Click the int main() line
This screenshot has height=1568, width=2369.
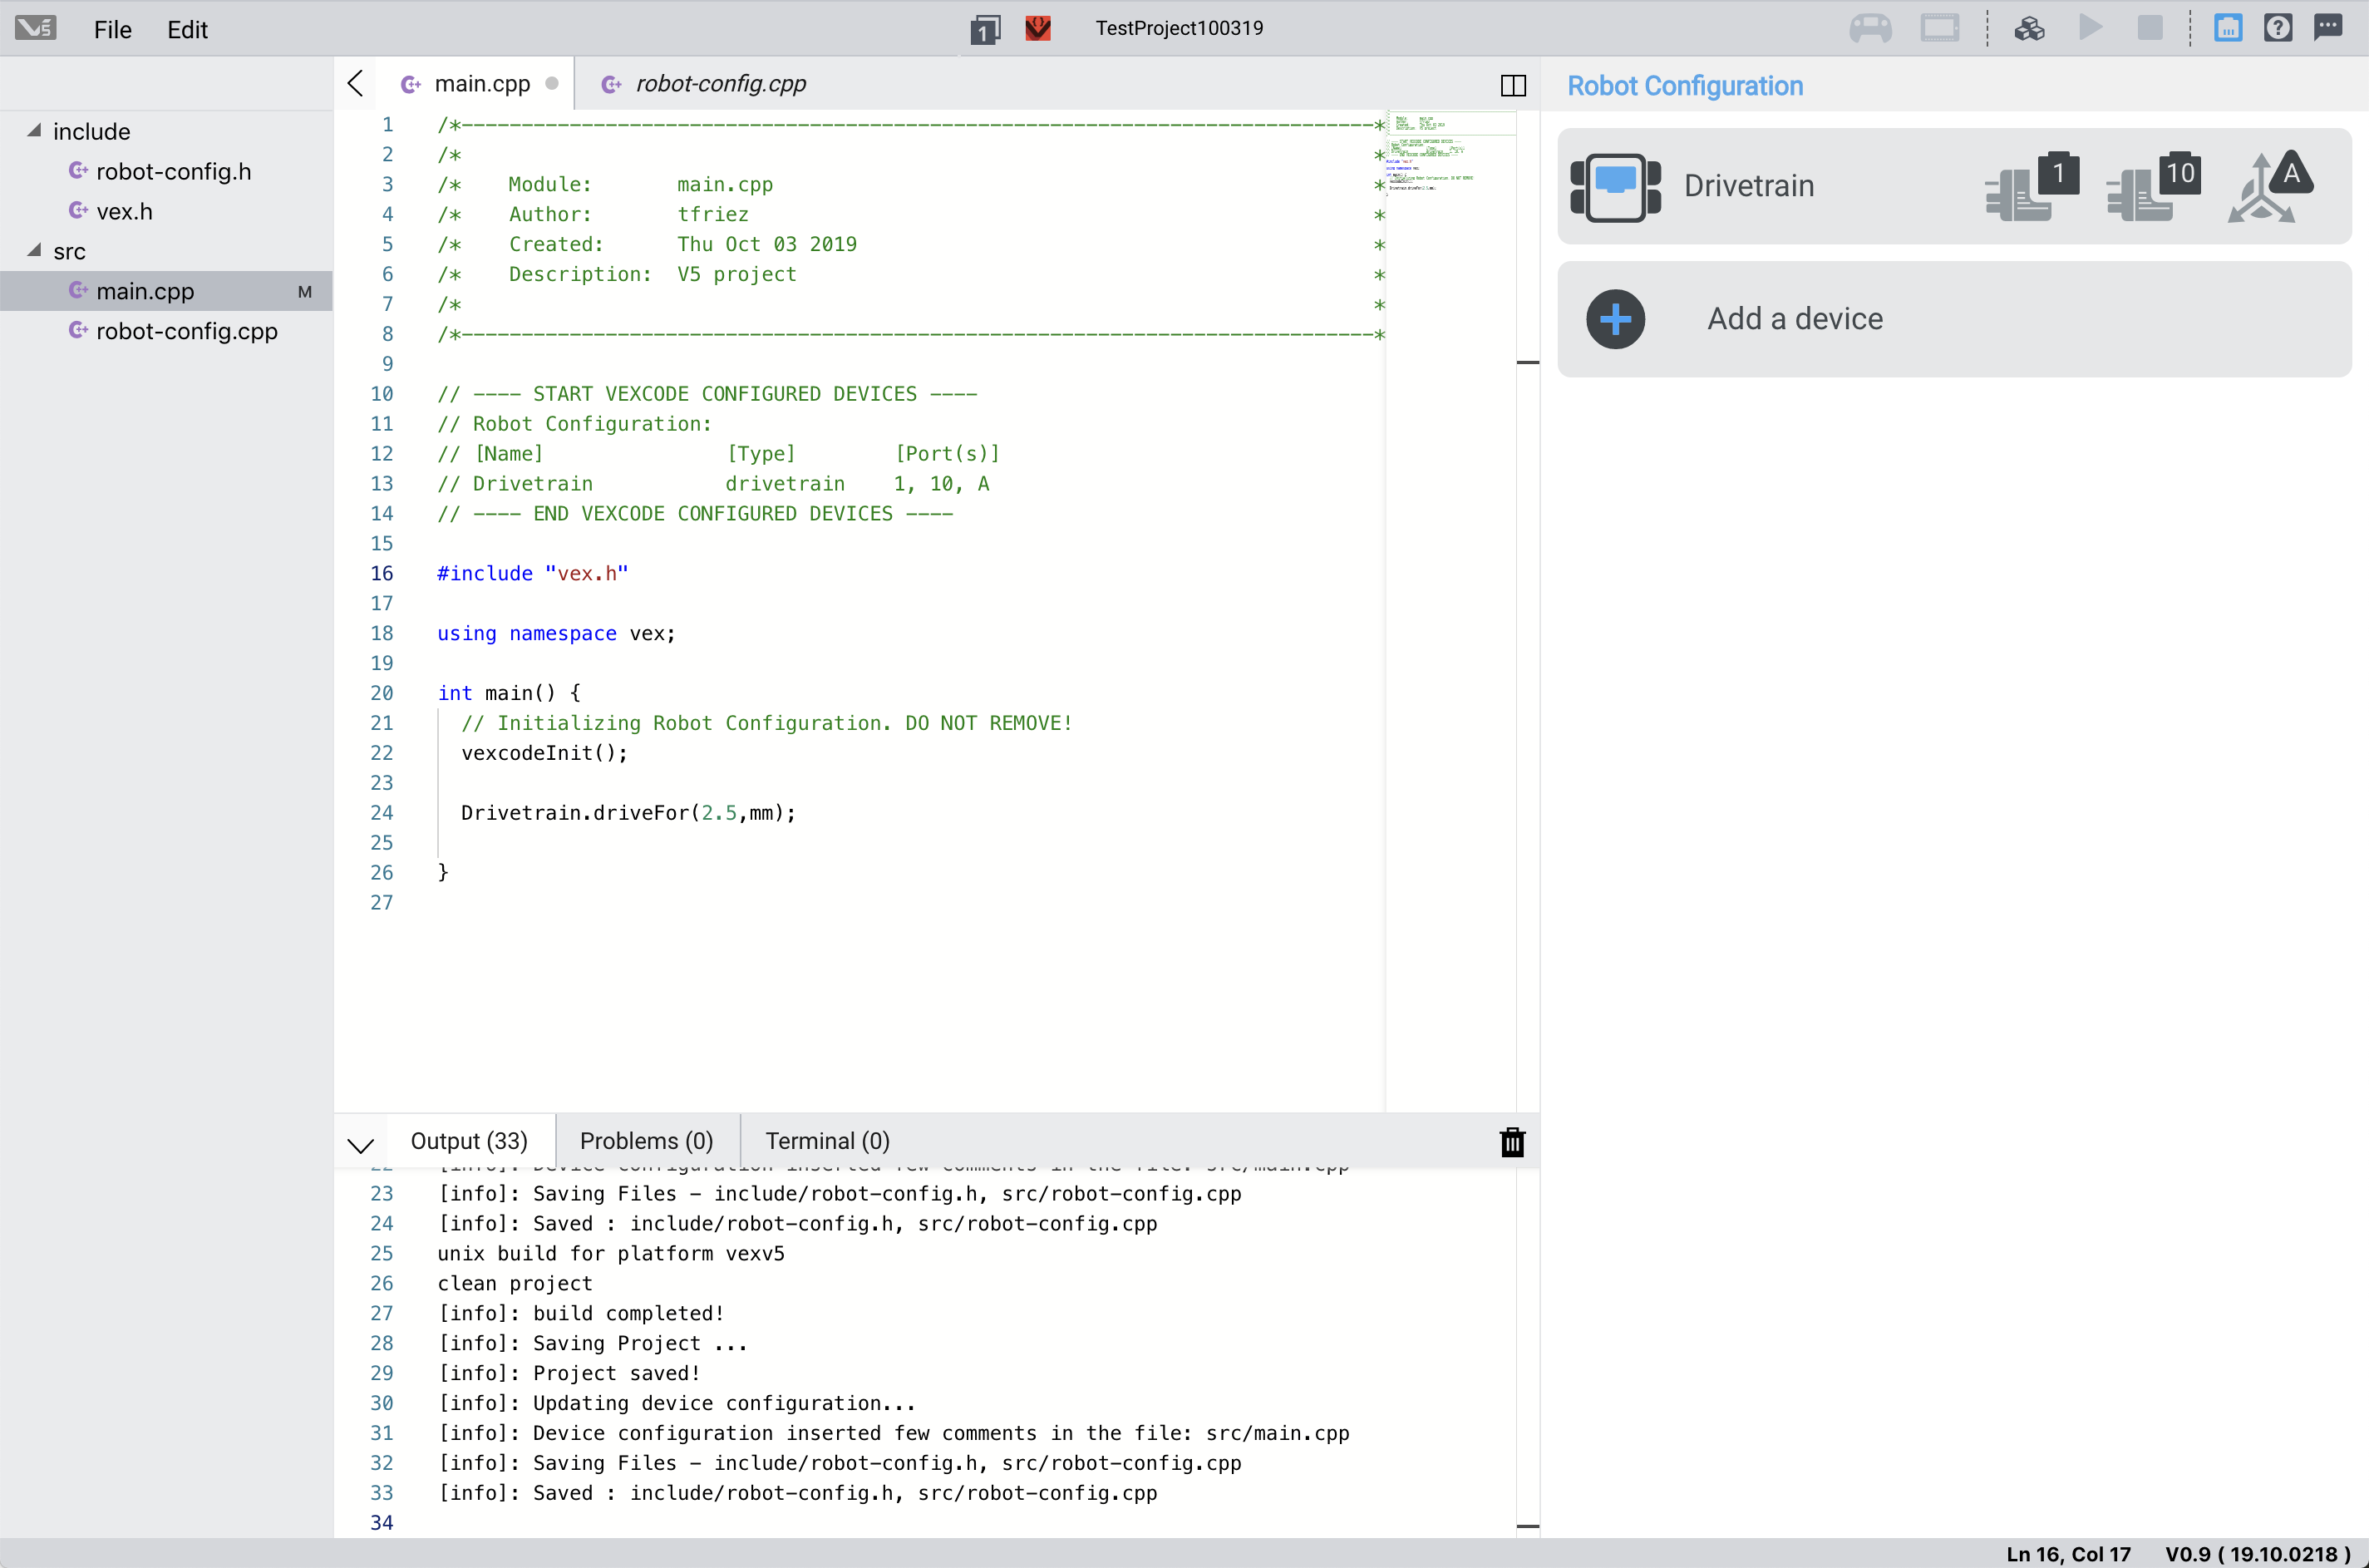click(x=509, y=693)
